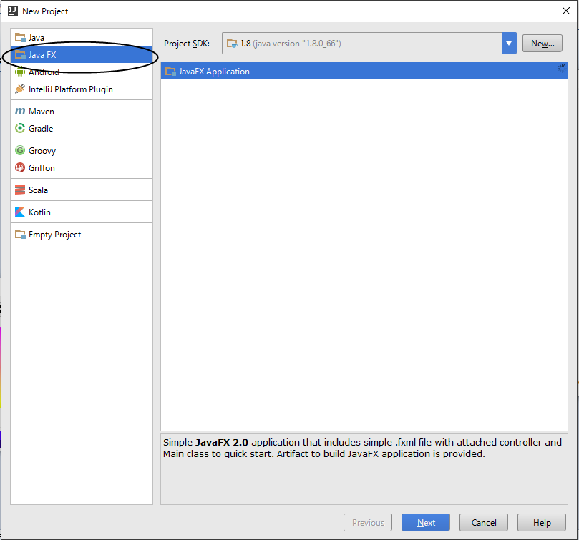Choose Gradle in the project type list
The image size is (579, 540).
tap(82, 128)
